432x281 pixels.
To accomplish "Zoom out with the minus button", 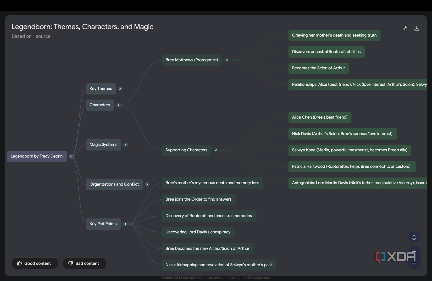I will tap(414, 263).
